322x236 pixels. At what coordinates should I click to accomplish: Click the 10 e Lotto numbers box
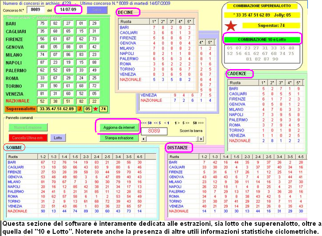[262, 54]
